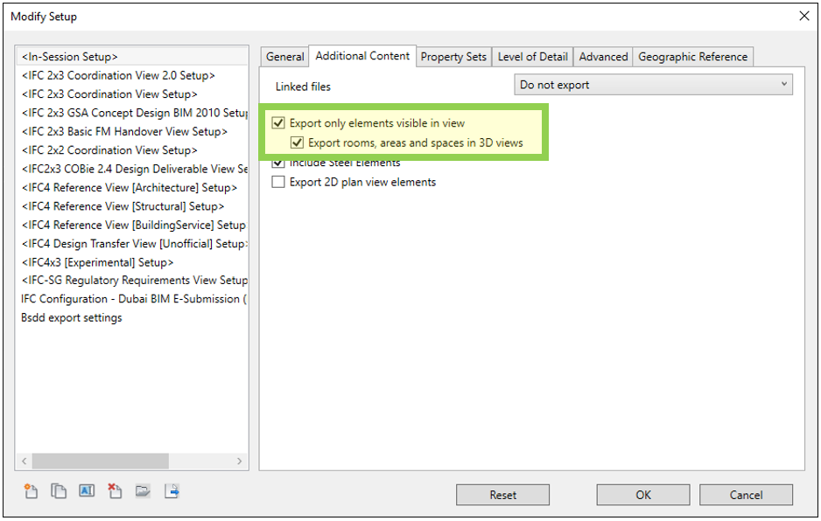821x521 pixels.
Task: Cancel the Modify Setup dialog
Action: (x=746, y=495)
